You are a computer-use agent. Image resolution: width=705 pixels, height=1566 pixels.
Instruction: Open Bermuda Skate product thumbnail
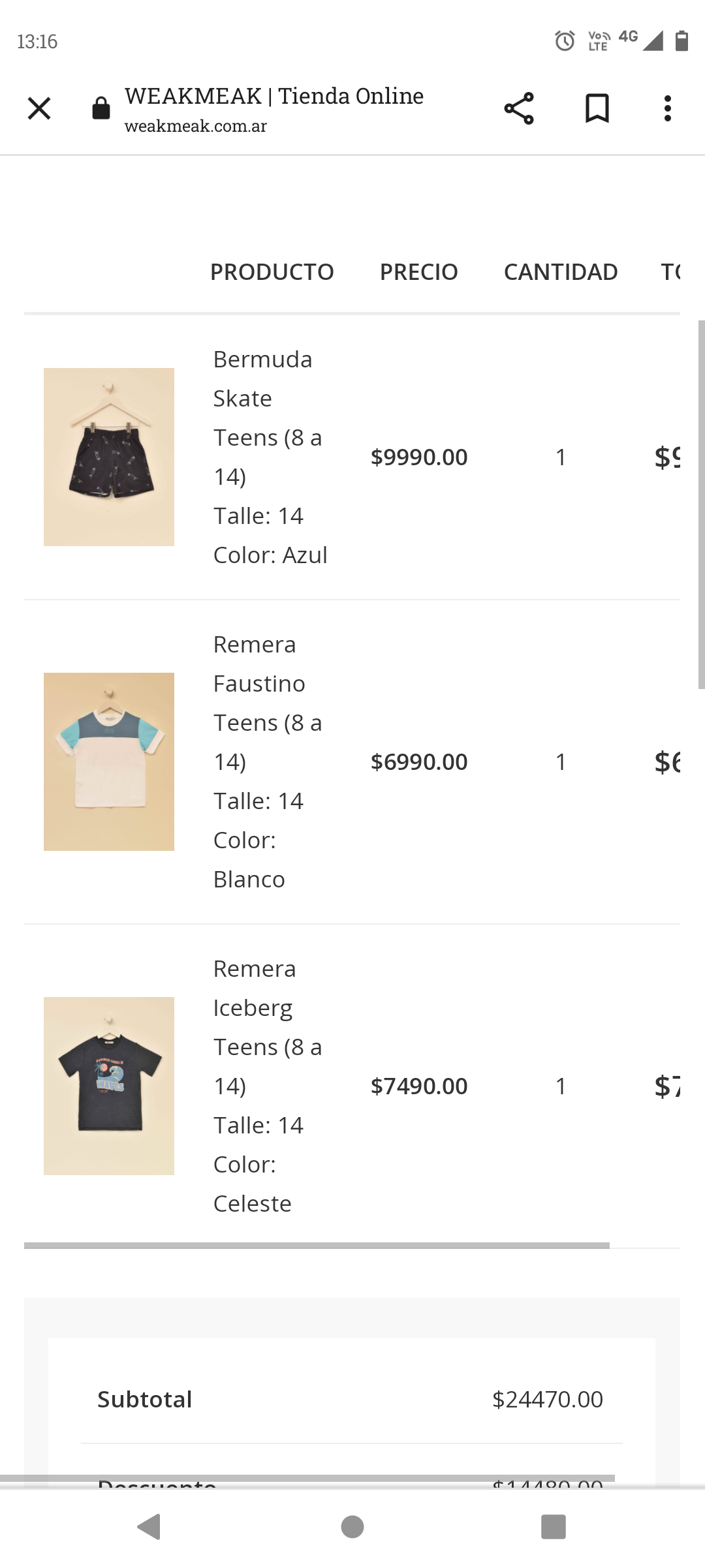(109, 457)
